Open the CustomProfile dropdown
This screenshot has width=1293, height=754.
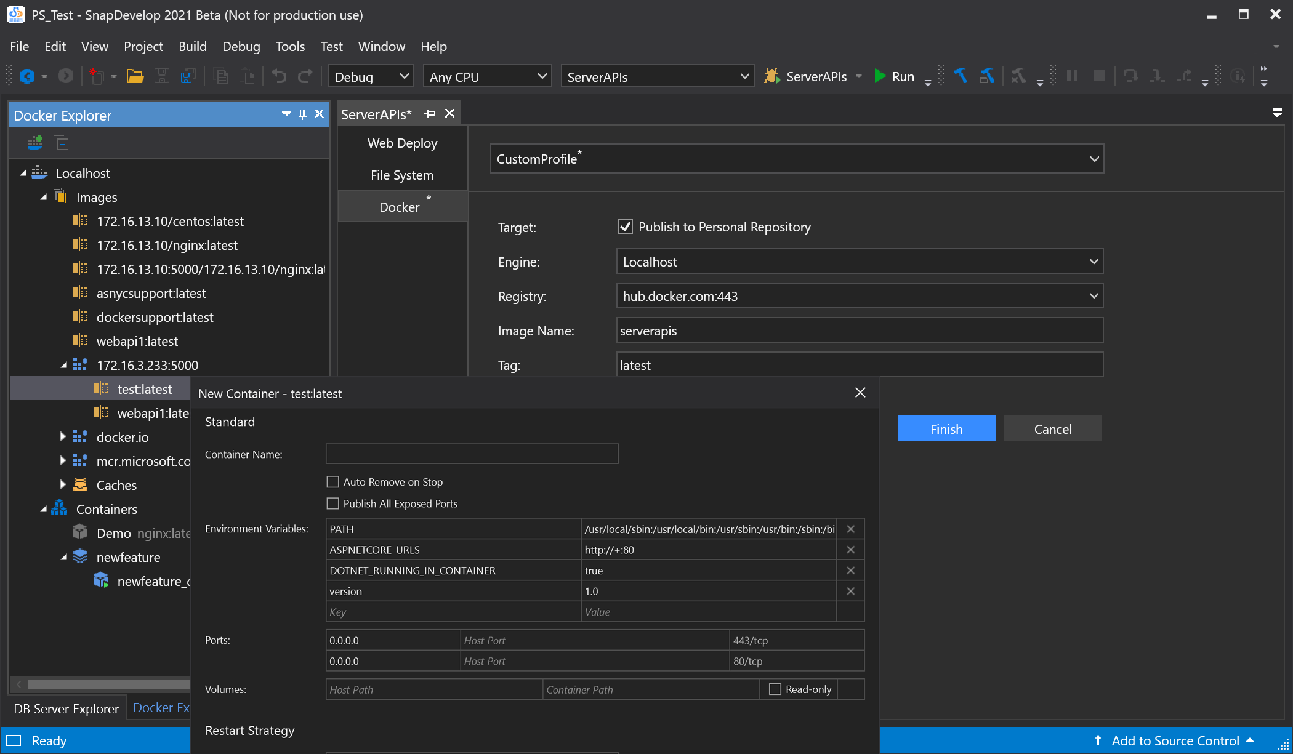pos(797,159)
